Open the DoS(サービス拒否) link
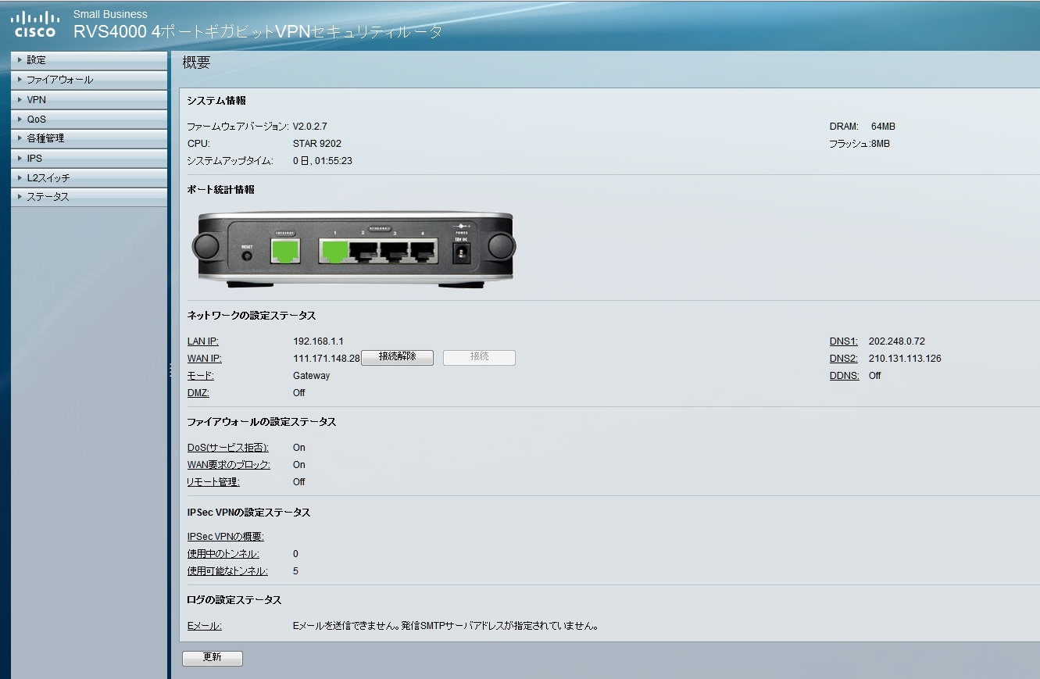The image size is (1040, 679). 228,448
